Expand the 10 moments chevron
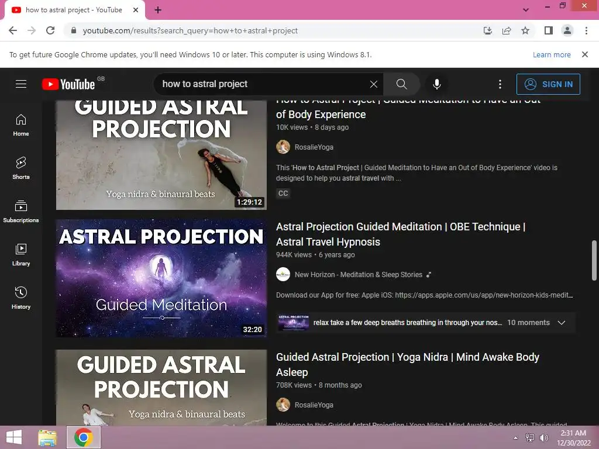The width and height of the screenshot is (599, 449). pyautogui.click(x=561, y=323)
